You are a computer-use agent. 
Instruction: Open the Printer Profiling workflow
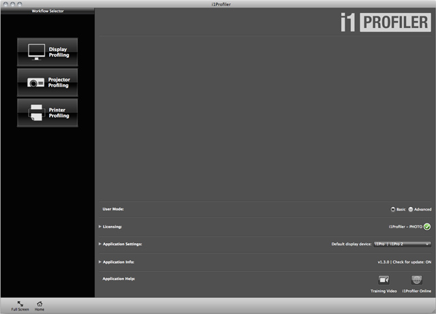48,113
